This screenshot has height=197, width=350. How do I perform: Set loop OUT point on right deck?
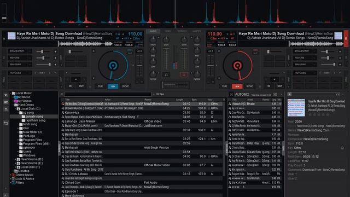click(x=280, y=86)
